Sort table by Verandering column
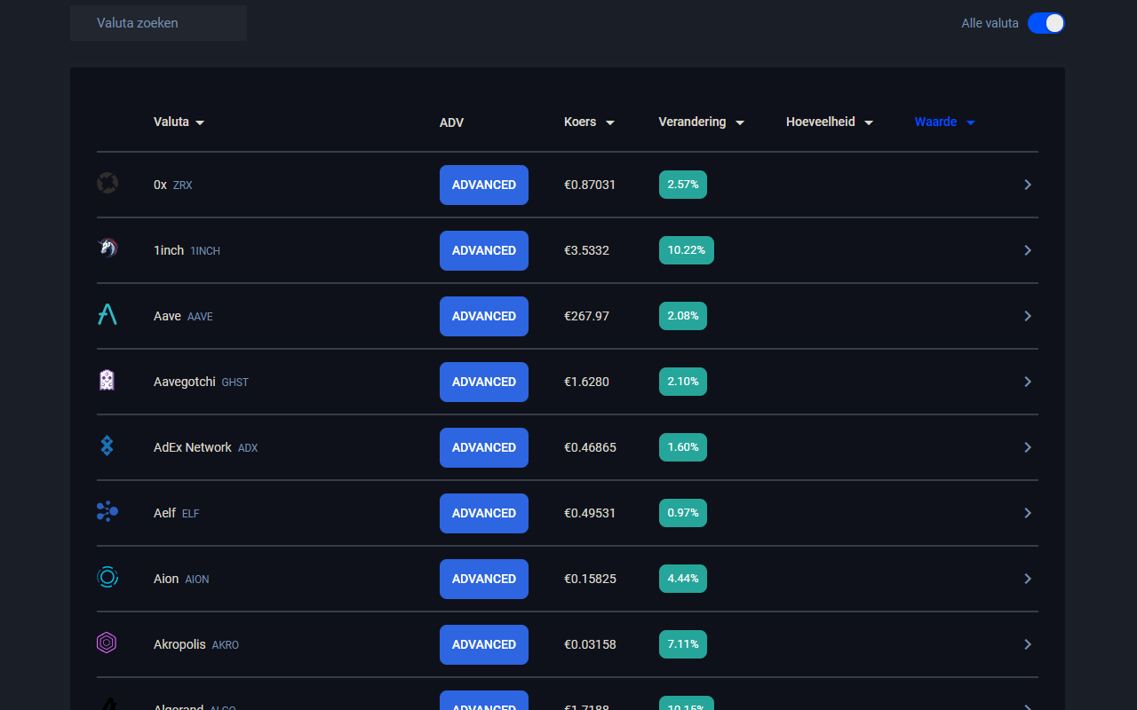The width and height of the screenshot is (1137, 710). [701, 122]
